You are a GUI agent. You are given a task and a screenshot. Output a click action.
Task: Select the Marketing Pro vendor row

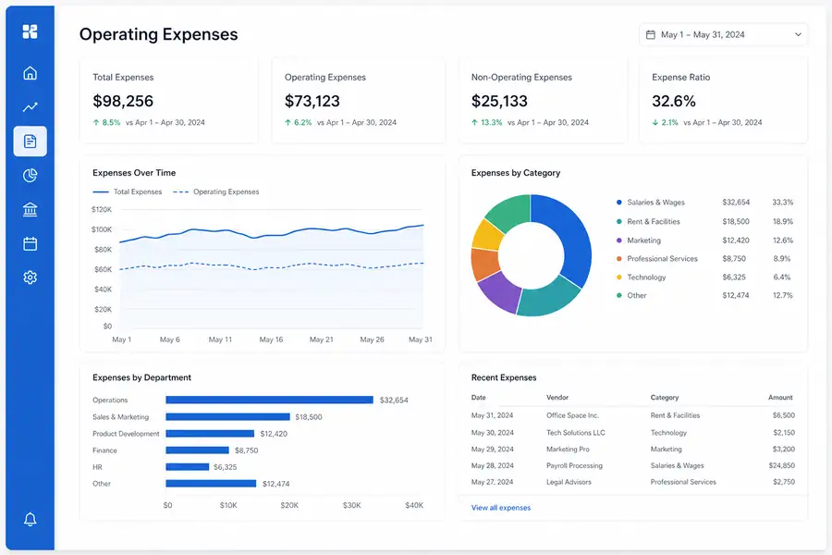pos(633,449)
